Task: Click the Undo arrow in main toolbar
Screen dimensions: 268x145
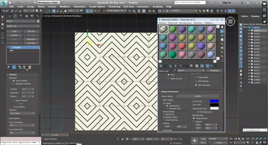Action: tap(3, 11)
